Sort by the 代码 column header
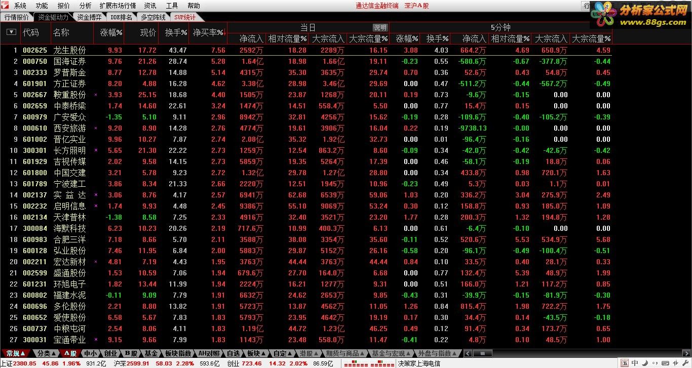Image resolution: width=692 pixels, height=368 pixels. [x=31, y=32]
